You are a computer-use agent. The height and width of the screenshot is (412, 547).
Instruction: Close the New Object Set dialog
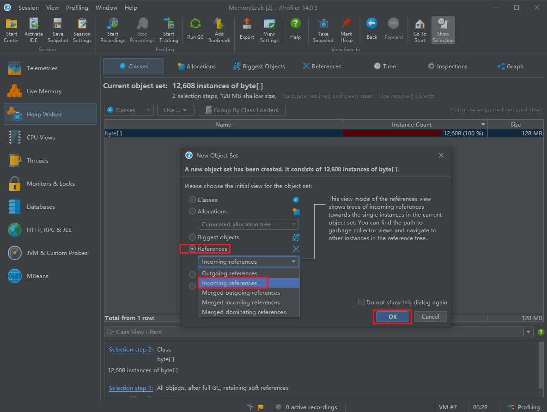441,155
